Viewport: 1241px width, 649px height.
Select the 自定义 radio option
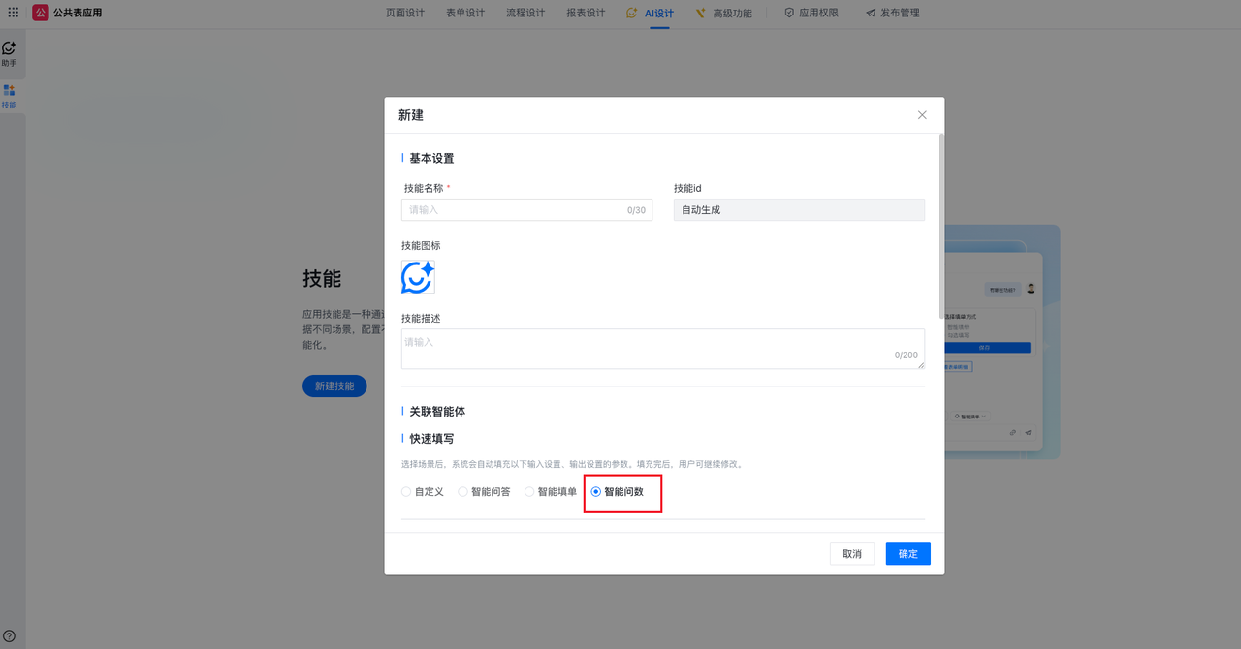407,492
